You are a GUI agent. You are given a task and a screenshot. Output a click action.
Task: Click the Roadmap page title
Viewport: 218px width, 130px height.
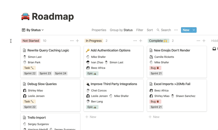[53, 17]
